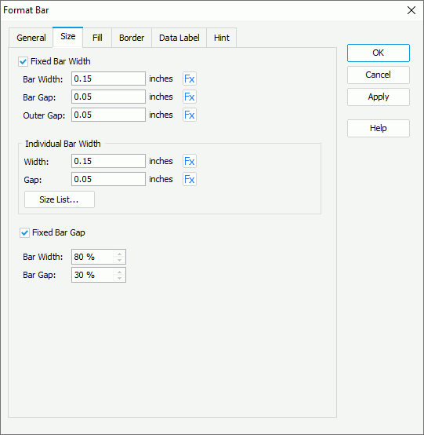Open the Hint tab
The width and height of the screenshot is (424, 435).
click(x=222, y=38)
